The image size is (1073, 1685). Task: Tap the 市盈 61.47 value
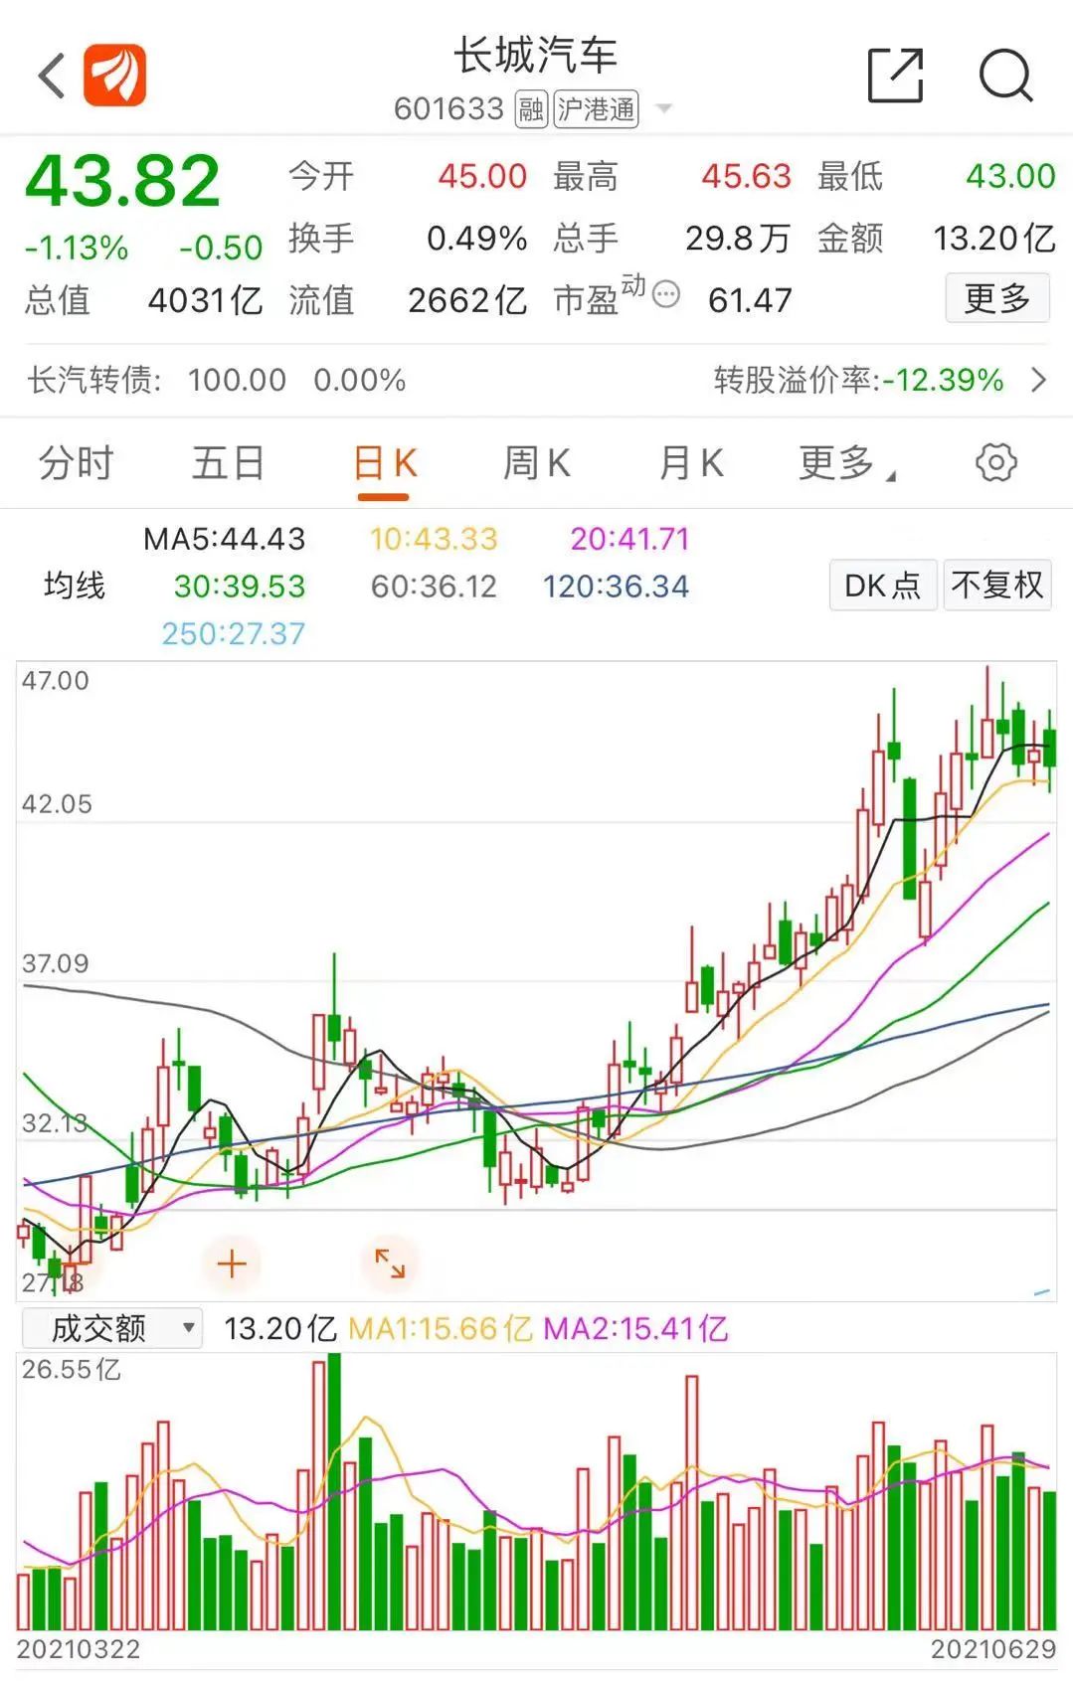[750, 300]
